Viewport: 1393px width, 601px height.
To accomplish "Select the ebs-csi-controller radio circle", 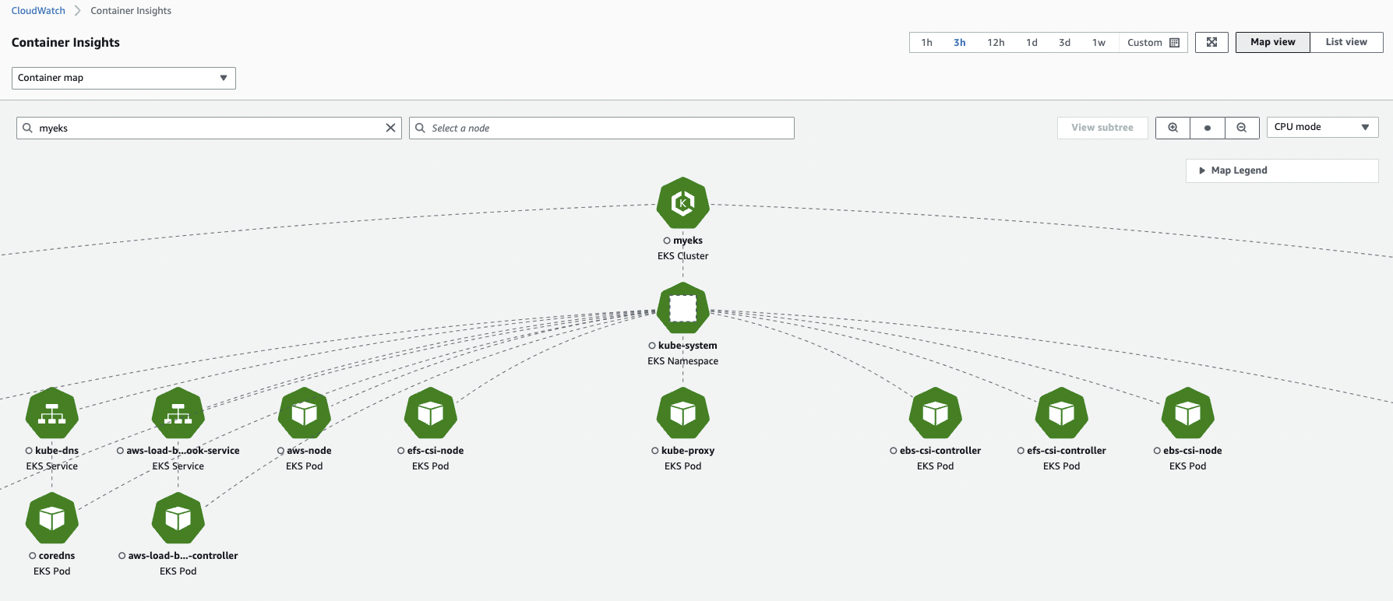I will (894, 451).
